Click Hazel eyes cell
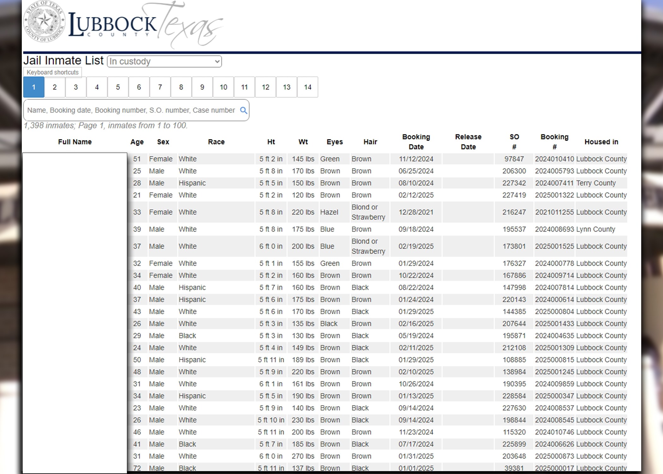 pyautogui.click(x=329, y=212)
